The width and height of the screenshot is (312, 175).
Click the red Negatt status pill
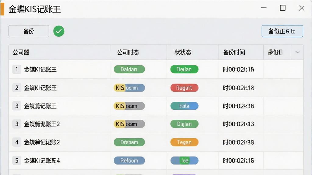184,88
